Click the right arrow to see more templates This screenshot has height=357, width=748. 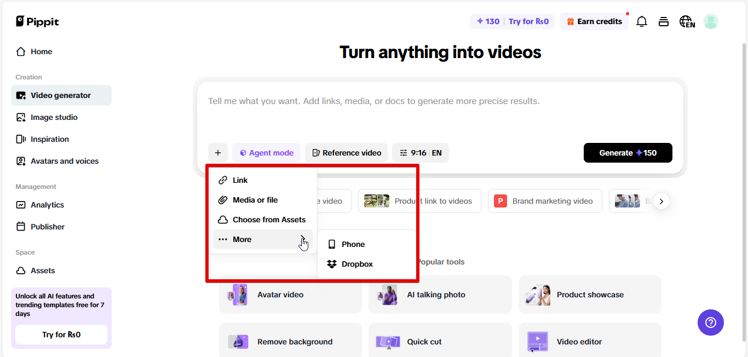(661, 201)
